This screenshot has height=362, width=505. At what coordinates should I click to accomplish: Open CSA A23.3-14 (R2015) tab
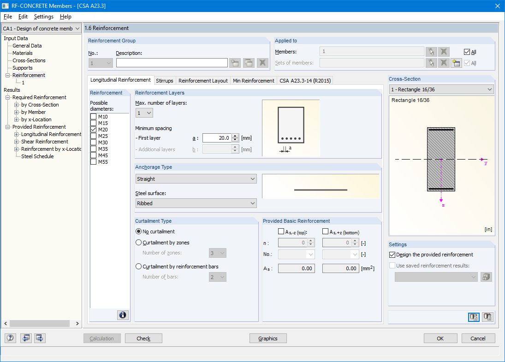(x=305, y=81)
